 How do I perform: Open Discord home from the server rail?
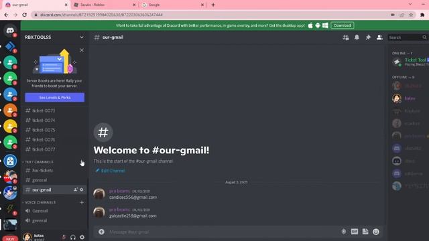coord(10,30)
